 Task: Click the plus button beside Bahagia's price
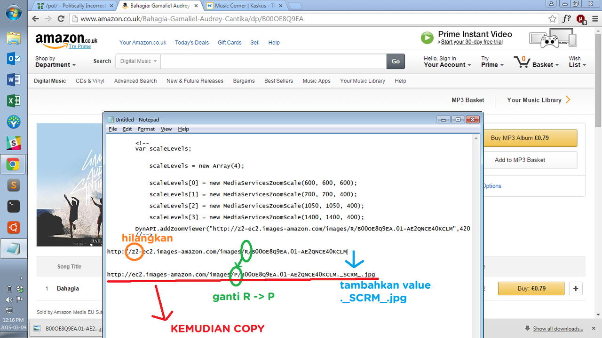tap(576, 288)
